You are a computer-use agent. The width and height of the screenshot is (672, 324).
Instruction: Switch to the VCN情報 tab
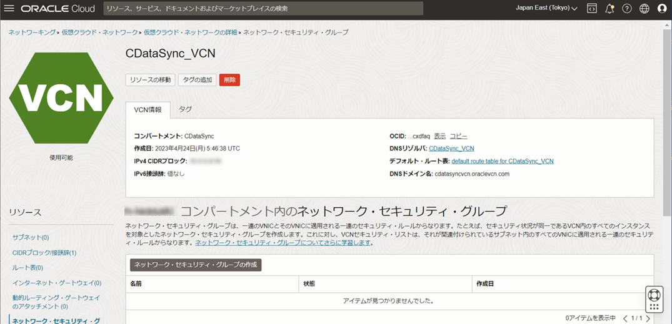148,110
